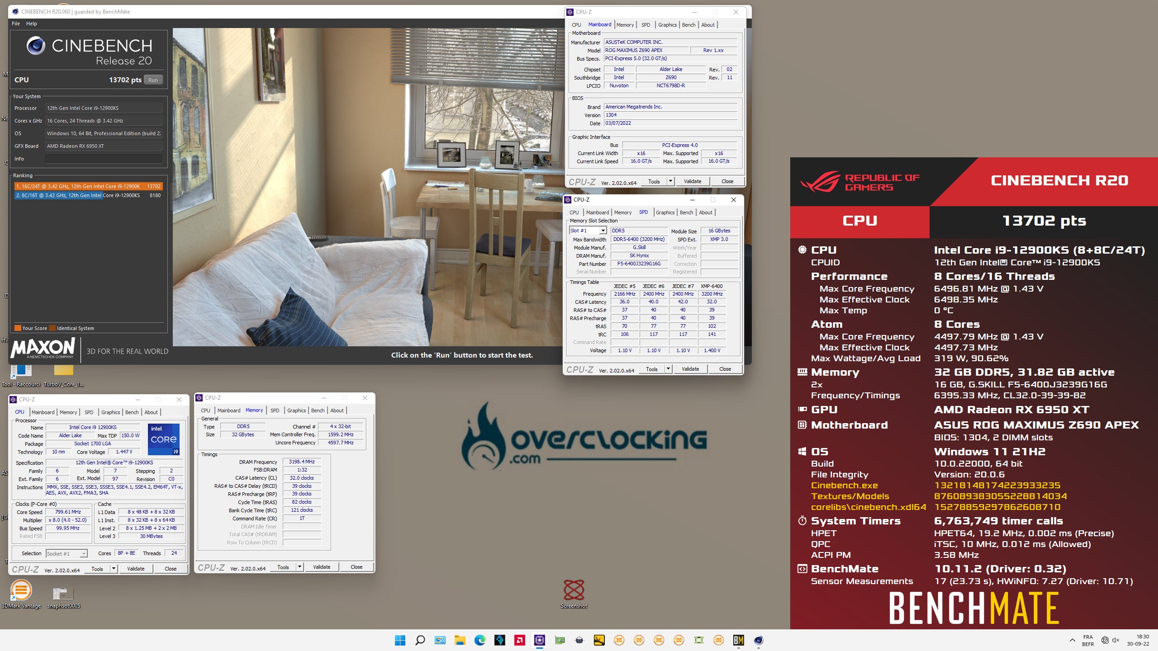Open the Screenshot desktop icon
The image size is (1158, 651).
pyautogui.click(x=574, y=594)
